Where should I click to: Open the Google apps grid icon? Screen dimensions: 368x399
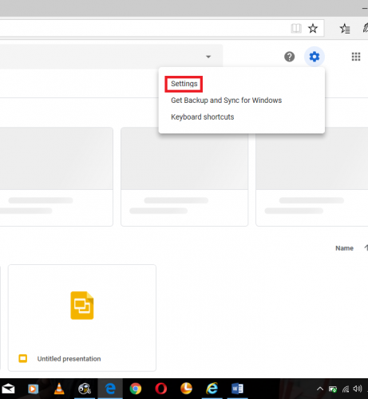click(x=356, y=57)
